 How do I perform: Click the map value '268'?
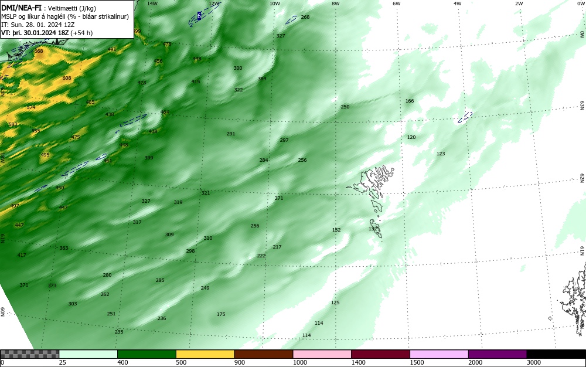click(305, 17)
